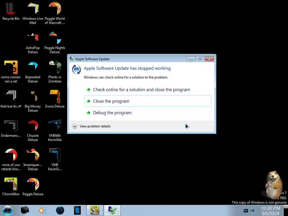Select Peggle Nights Deluxe desktop icon
The height and width of the screenshot is (216, 288).
coord(55,43)
